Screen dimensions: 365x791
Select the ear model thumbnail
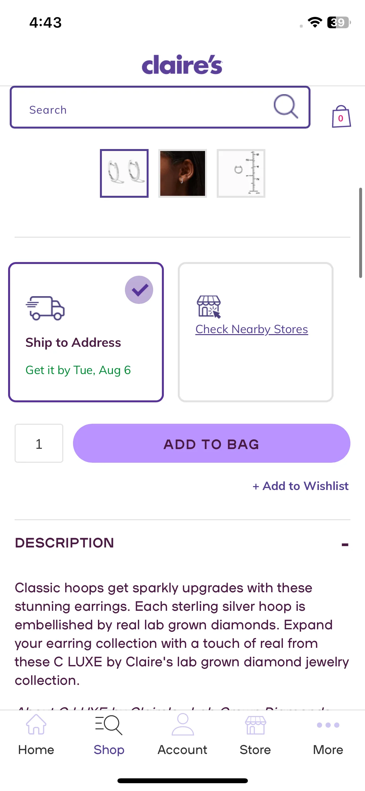coord(183,173)
